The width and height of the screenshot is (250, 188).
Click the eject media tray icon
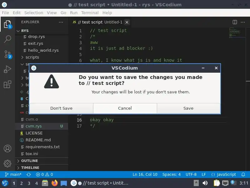tap(196, 183)
